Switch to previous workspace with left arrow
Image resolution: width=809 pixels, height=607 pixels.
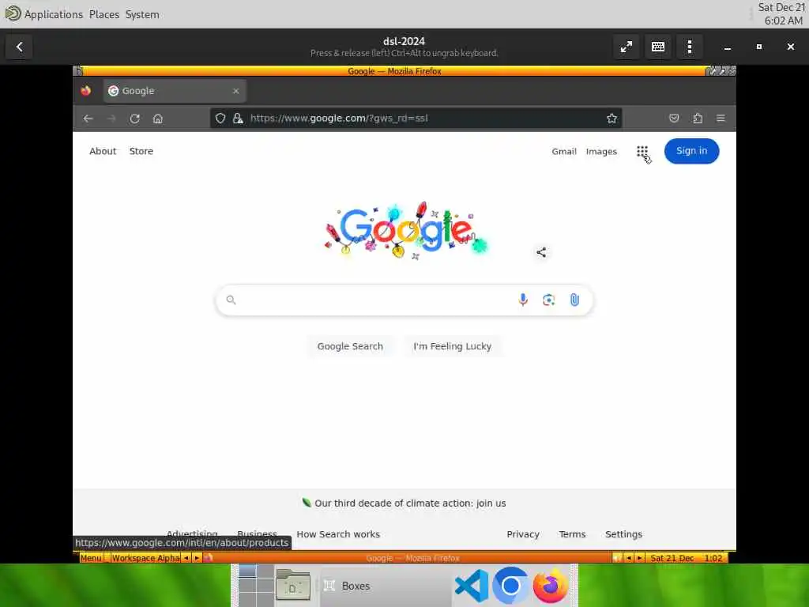pyautogui.click(x=186, y=558)
